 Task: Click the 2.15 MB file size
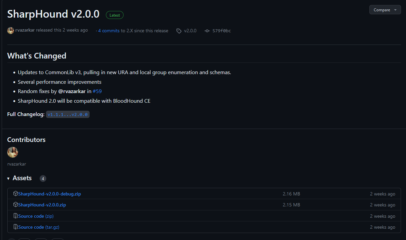291,205
